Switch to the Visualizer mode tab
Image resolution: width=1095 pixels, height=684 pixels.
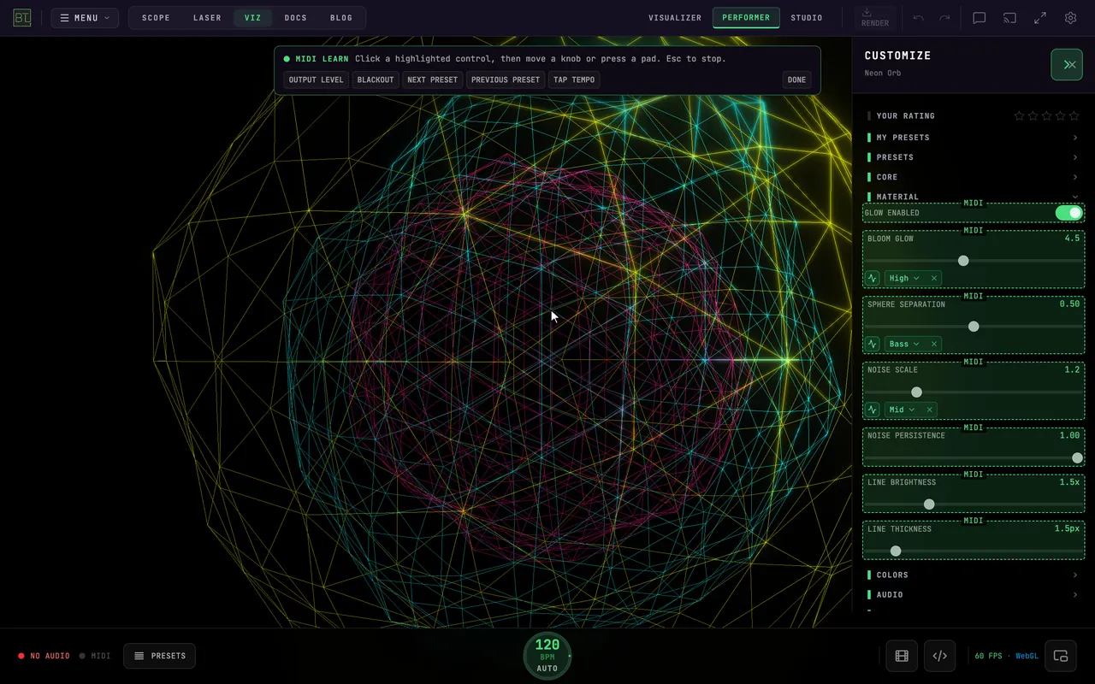(675, 18)
